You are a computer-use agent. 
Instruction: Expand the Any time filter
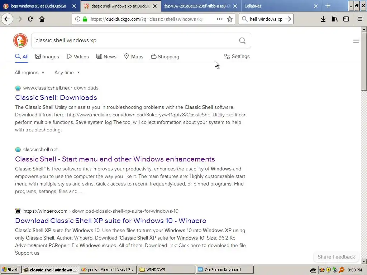click(x=67, y=72)
